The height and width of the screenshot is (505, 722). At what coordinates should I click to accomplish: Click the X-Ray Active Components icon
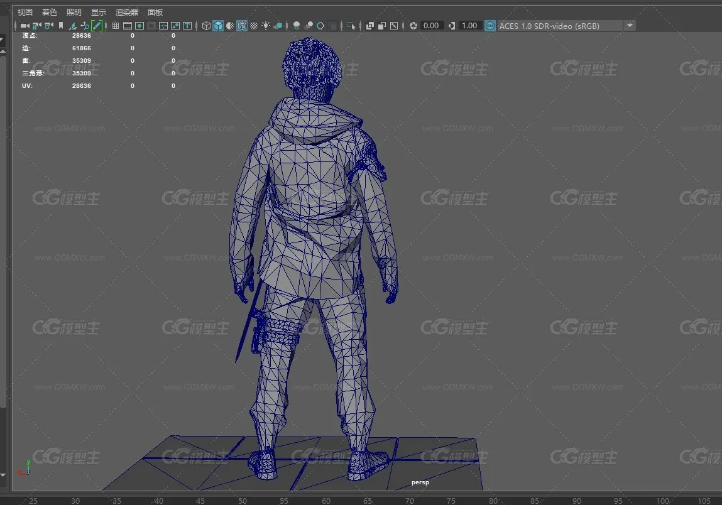[381, 26]
